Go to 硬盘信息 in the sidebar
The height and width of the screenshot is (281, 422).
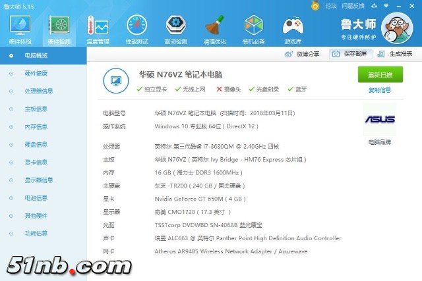[x=36, y=144]
